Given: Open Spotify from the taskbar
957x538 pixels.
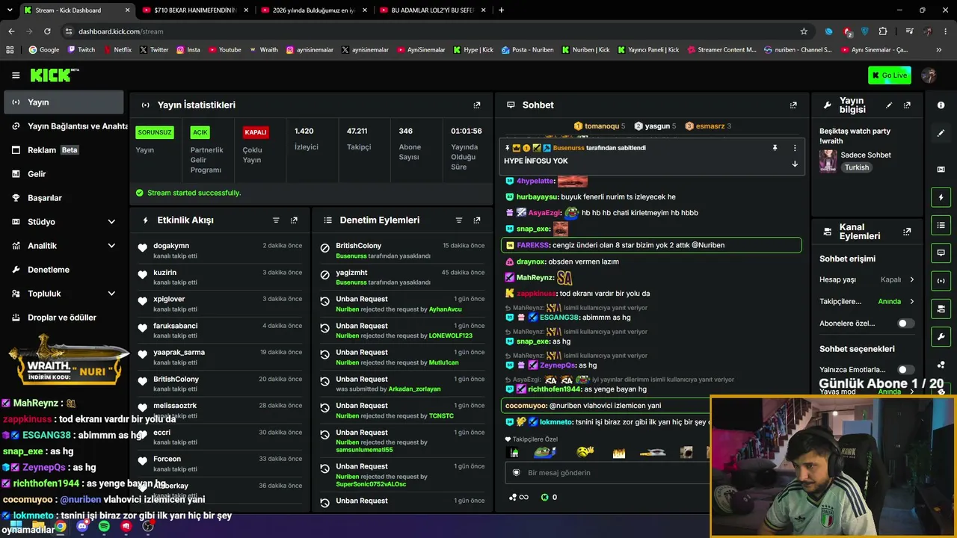Looking at the screenshot, I should tap(104, 527).
